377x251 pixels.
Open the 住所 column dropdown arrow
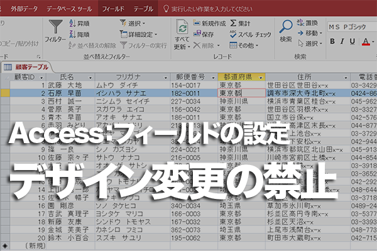346,78
